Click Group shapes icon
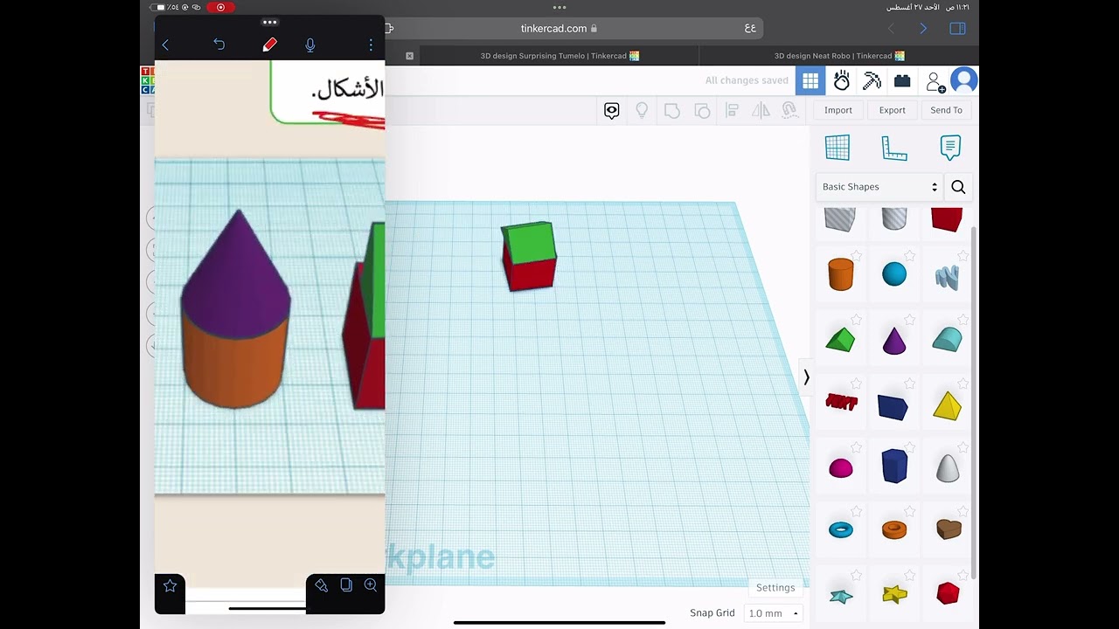1119x629 pixels. [x=672, y=110]
